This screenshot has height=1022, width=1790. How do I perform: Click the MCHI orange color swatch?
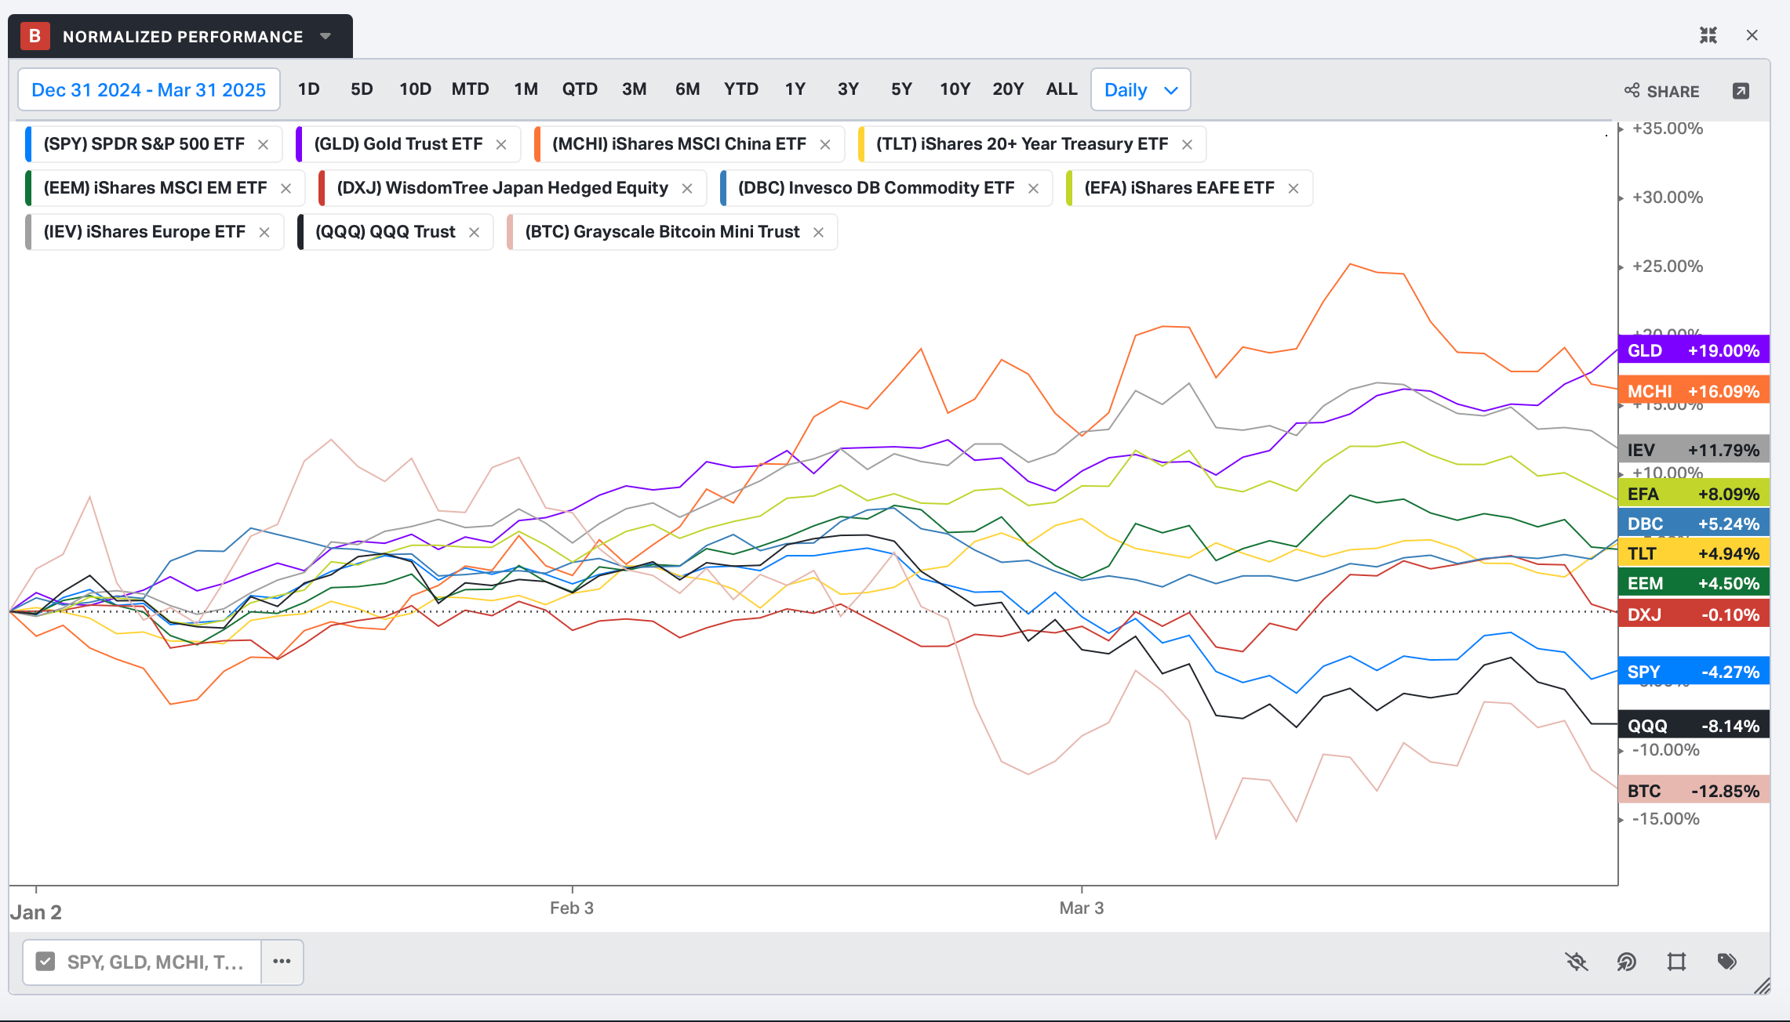537,144
